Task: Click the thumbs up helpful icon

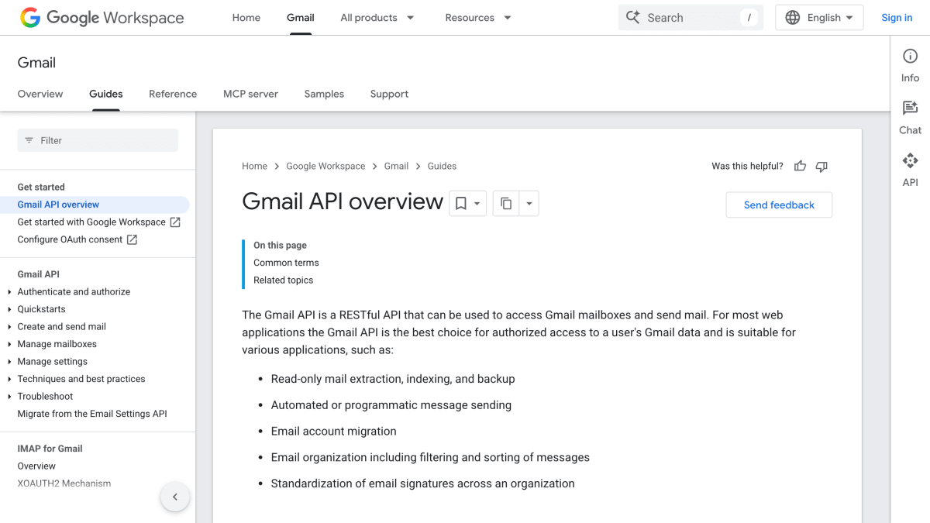Action: click(x=800, y=166)
